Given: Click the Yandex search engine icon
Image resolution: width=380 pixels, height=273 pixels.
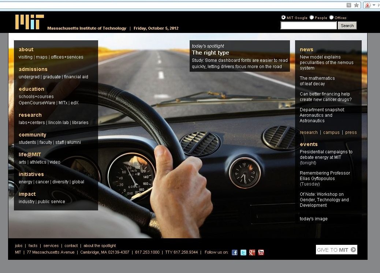Looking at the screenshot, I should (368, 5).
